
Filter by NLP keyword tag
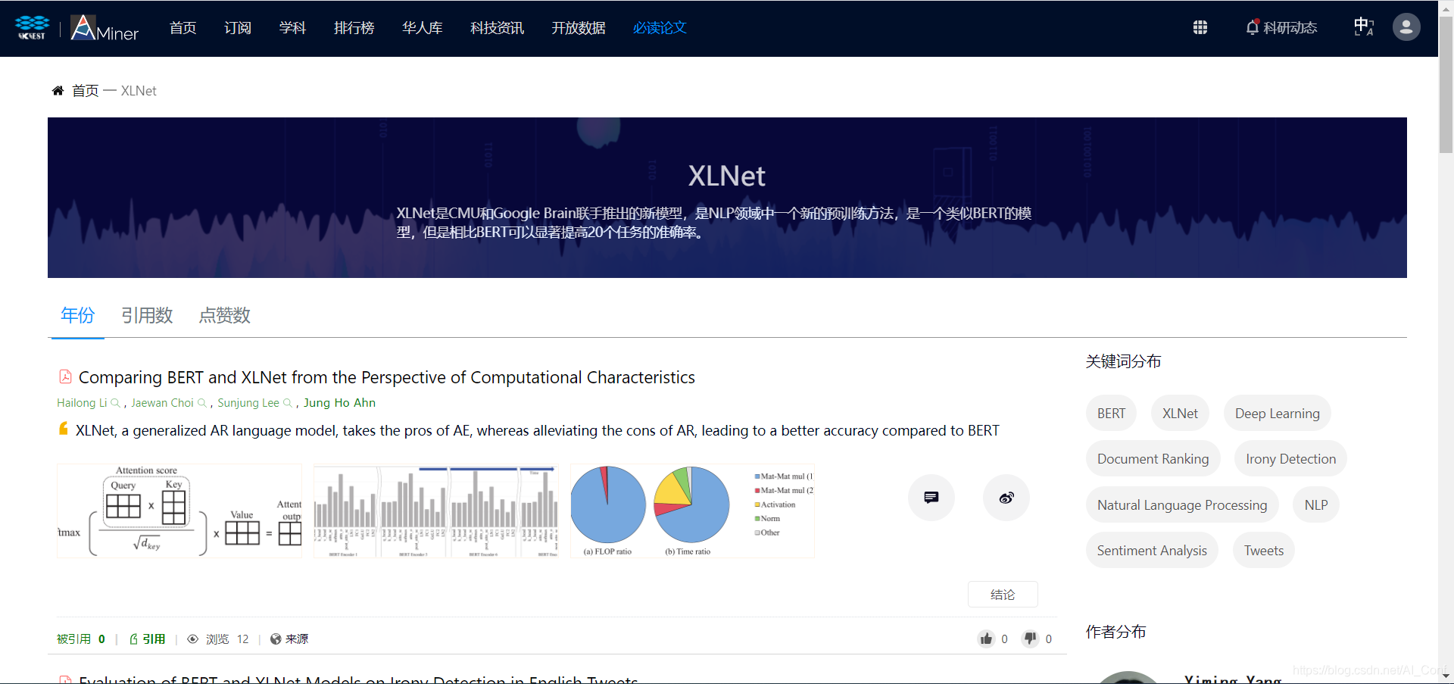tap(1316, 505)
